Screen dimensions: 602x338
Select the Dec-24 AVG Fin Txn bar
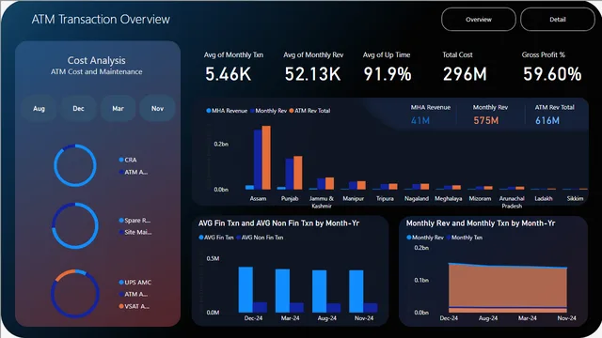click(246, 289)
